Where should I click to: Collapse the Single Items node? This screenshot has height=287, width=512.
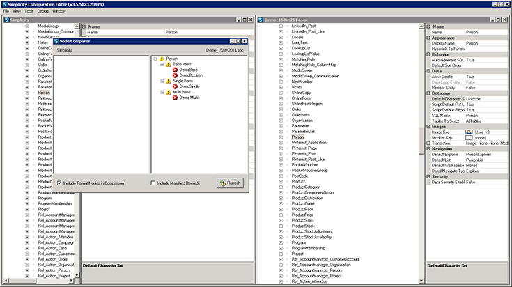[162, 81]
